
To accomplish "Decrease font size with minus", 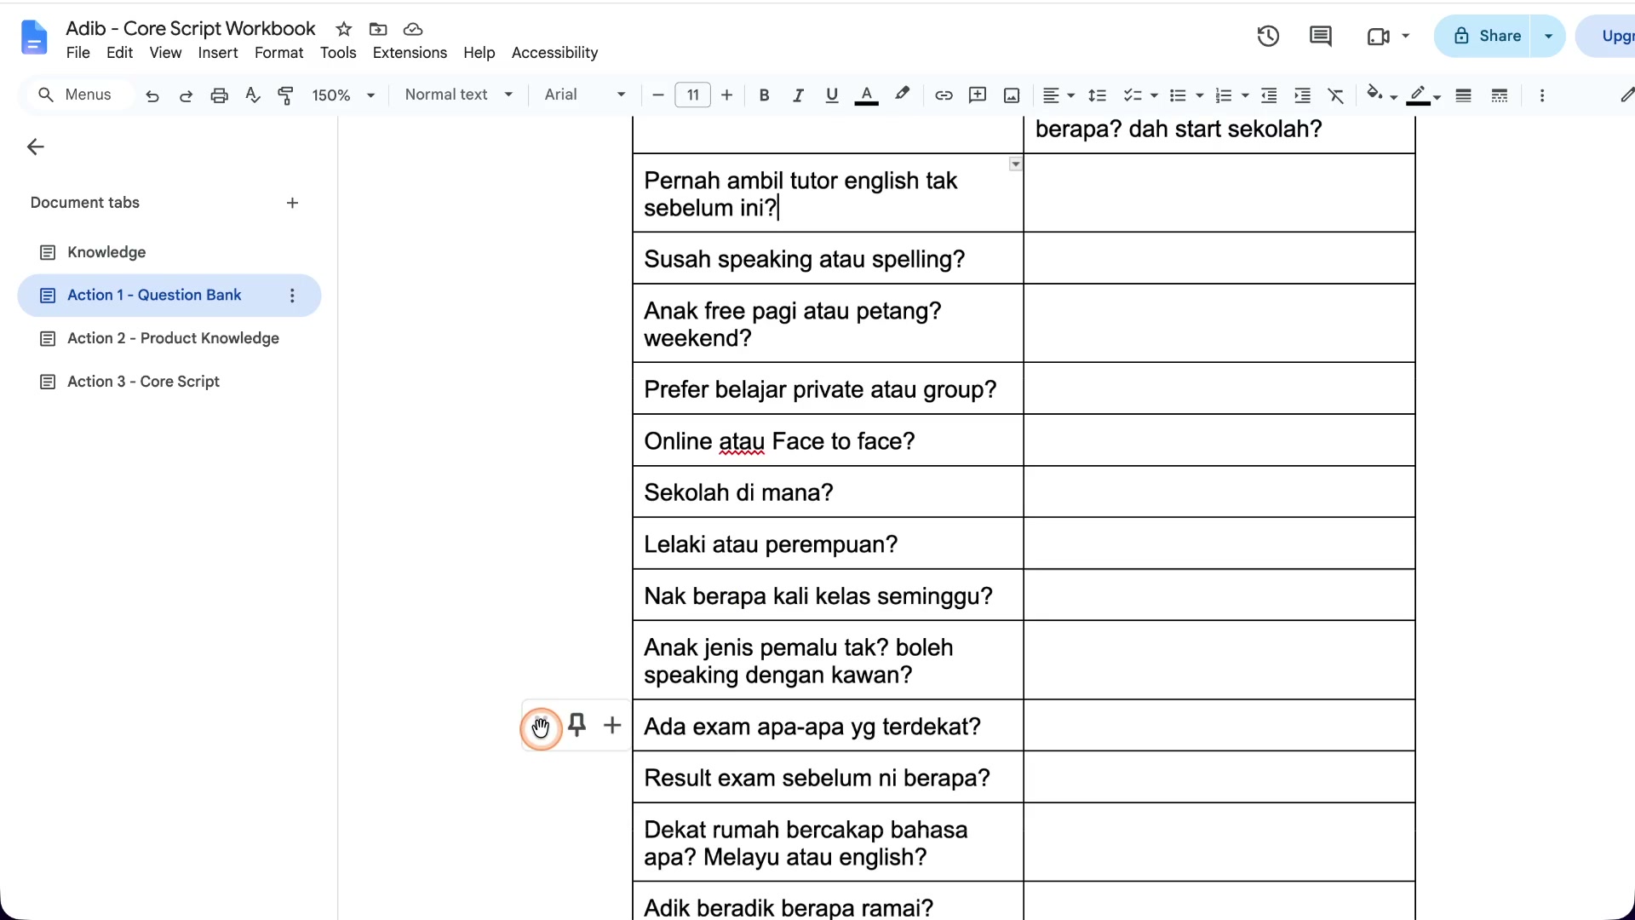I will click(657, 95).
